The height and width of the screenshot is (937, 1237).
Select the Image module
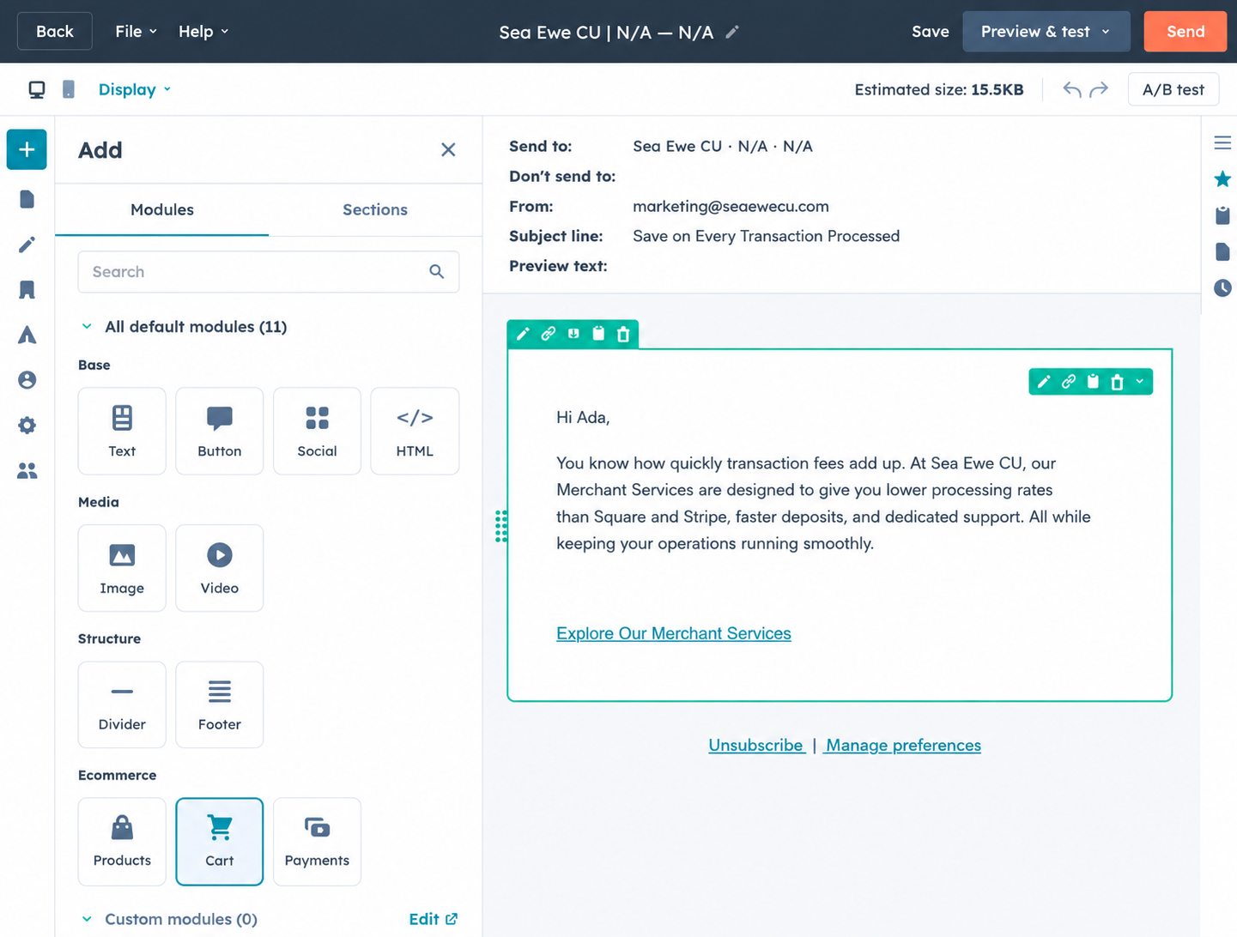pyautogui.click(x=122, y=568)
